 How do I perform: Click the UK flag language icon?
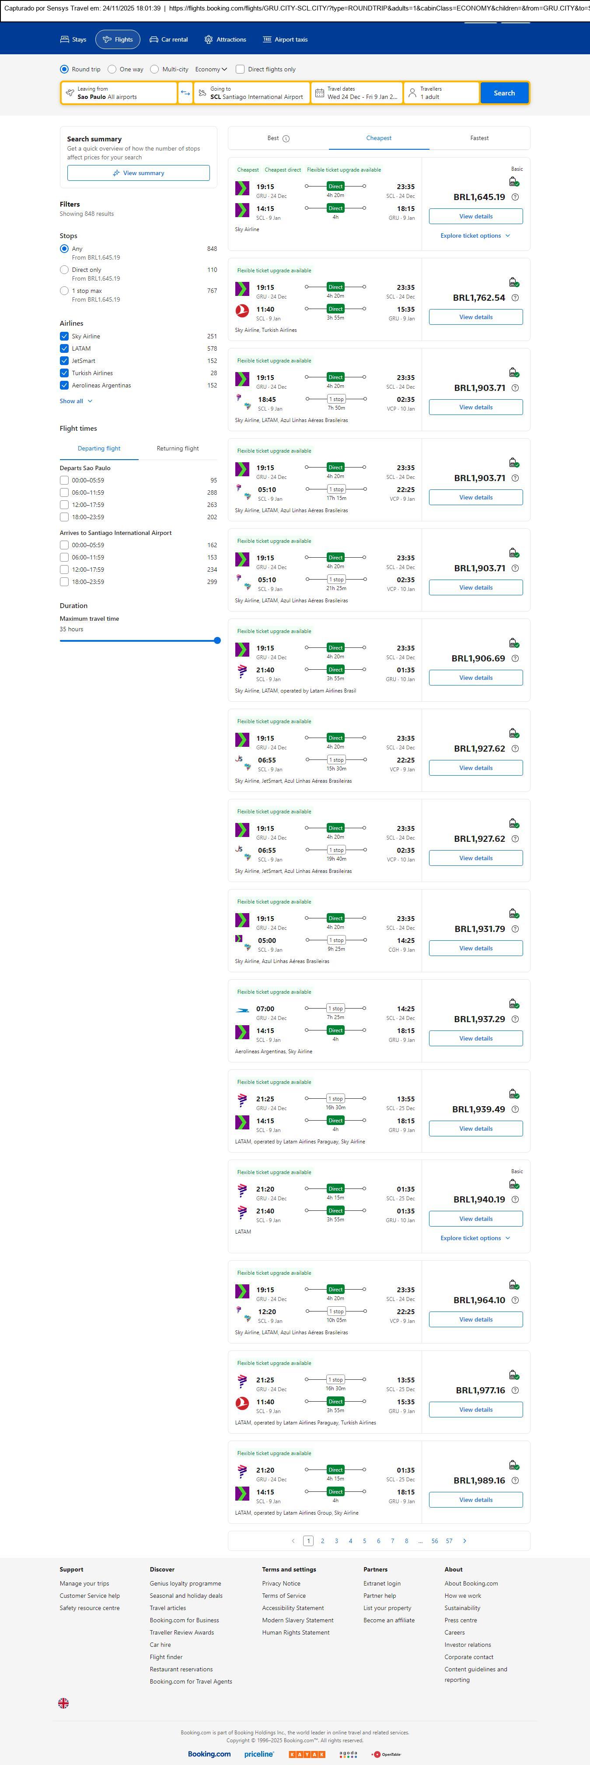click(64, 1703)
